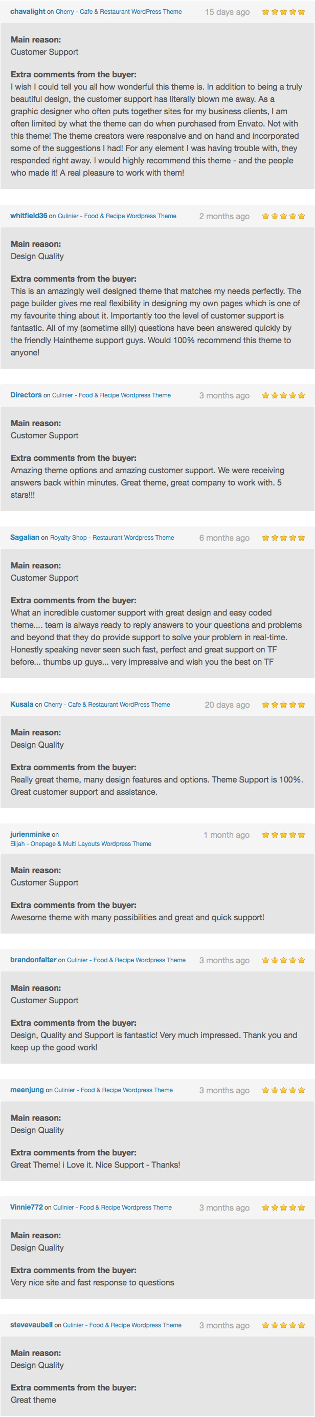Open Directors user profile link

26,395
